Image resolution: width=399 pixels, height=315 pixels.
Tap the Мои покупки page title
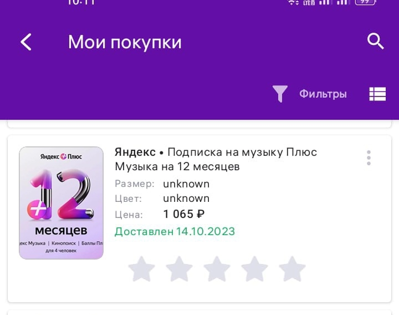tap(125, 42)
